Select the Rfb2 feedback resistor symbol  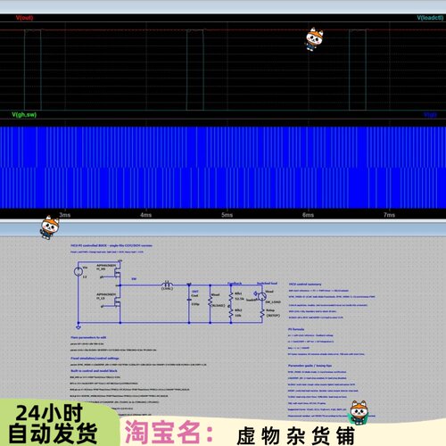[x=231, y=313]
